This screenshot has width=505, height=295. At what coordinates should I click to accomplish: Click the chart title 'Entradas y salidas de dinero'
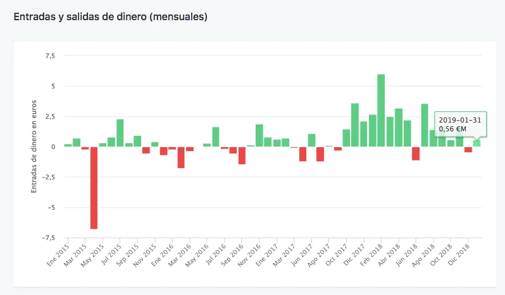[111, 17]
